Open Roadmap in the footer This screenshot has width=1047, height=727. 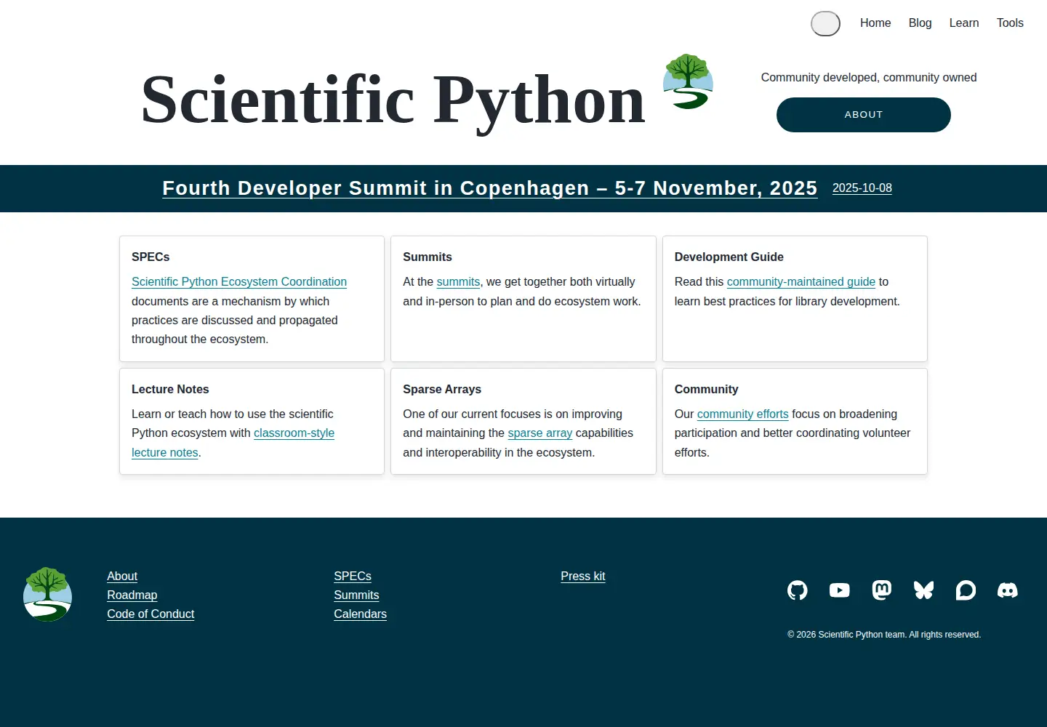[132, 595]
